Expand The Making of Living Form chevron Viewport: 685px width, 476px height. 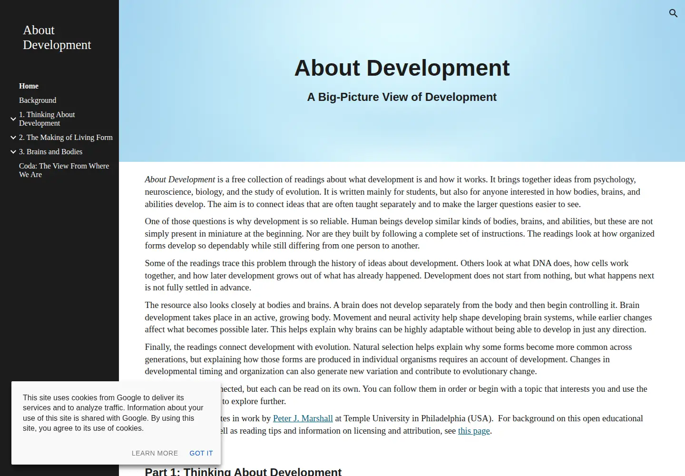[13, 138]
